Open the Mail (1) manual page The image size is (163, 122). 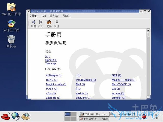[x=80, y=84]
